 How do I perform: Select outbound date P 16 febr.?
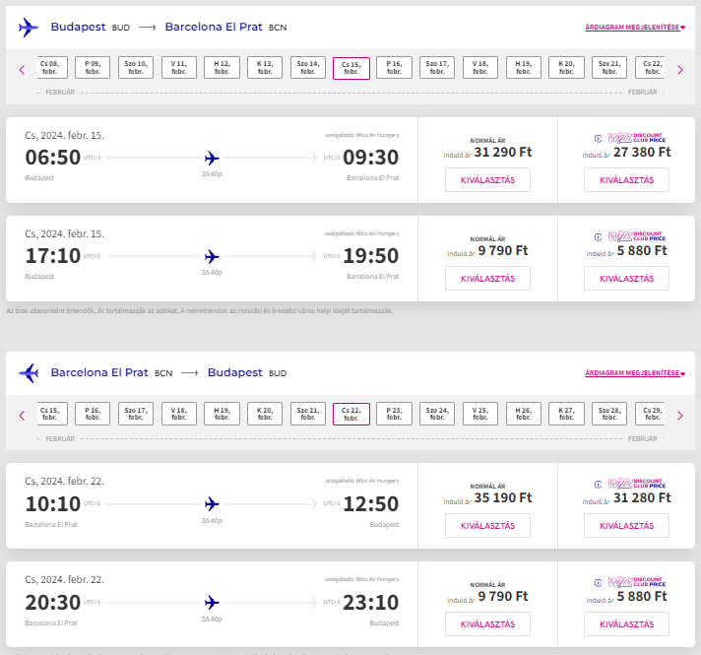click(394, 68)
